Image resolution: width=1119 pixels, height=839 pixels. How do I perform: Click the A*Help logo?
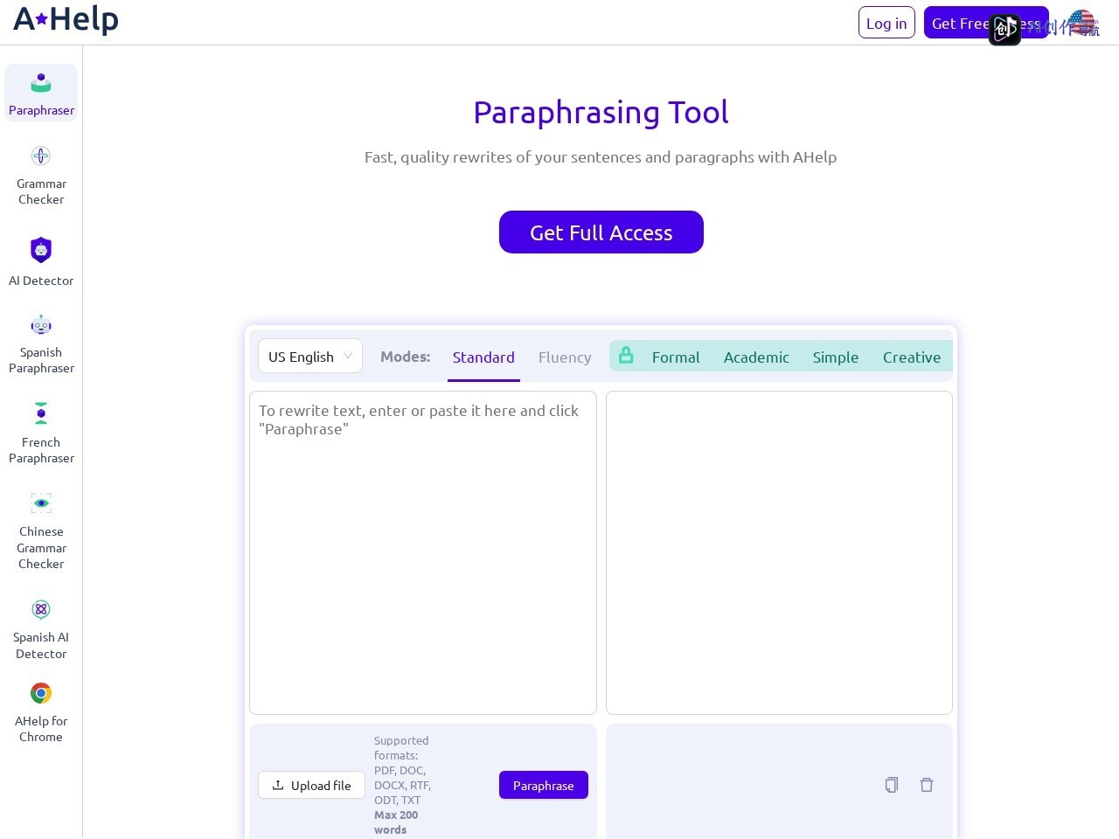point(66,19)
